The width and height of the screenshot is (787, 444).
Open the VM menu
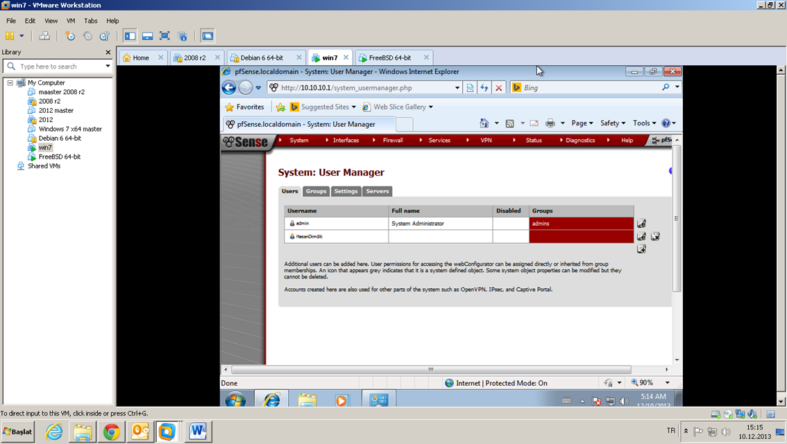[71, 21]
